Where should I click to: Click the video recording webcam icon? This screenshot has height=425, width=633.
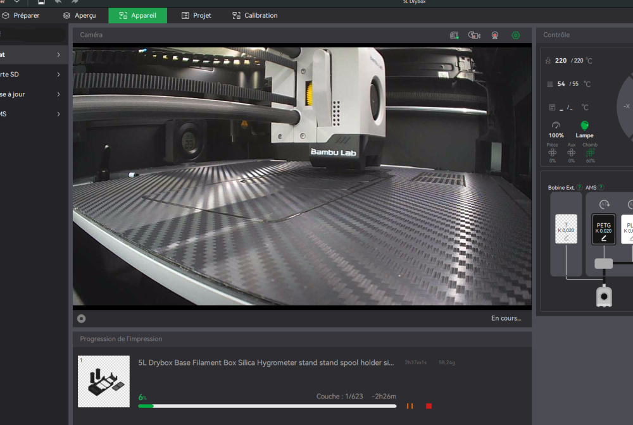(x=495, y=35)
